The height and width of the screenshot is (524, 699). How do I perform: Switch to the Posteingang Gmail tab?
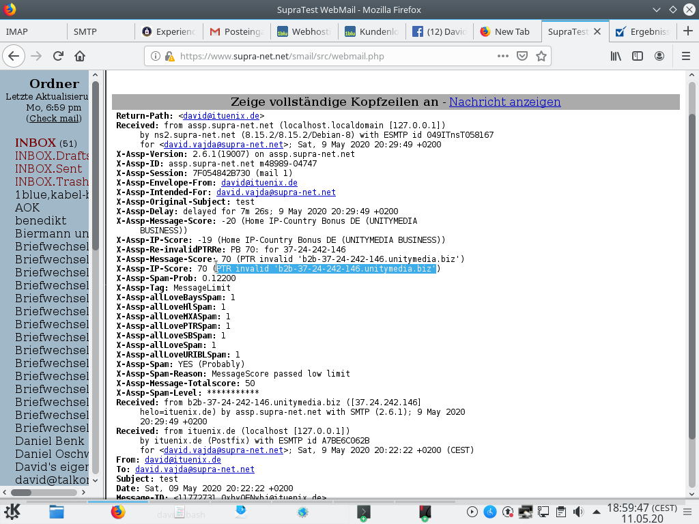237,31
